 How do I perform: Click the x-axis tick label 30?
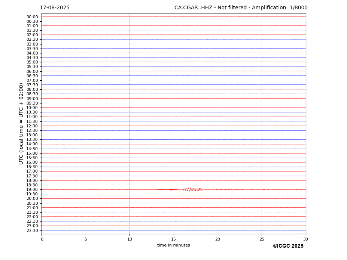tap(305, 239)
